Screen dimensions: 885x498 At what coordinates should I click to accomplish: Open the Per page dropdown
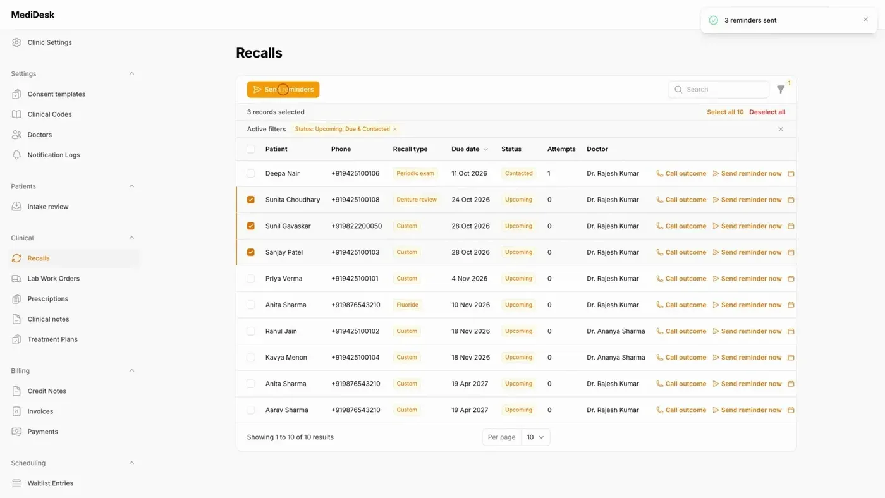(535, 437)
